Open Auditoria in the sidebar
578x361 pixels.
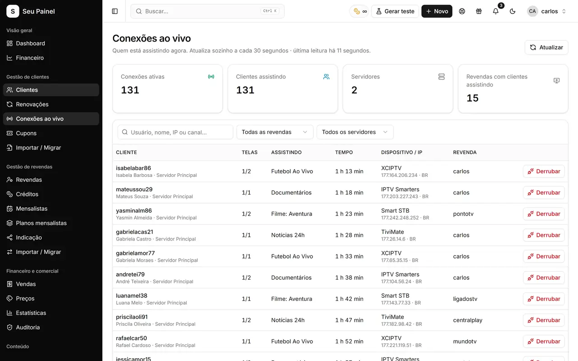pos(51,327)
